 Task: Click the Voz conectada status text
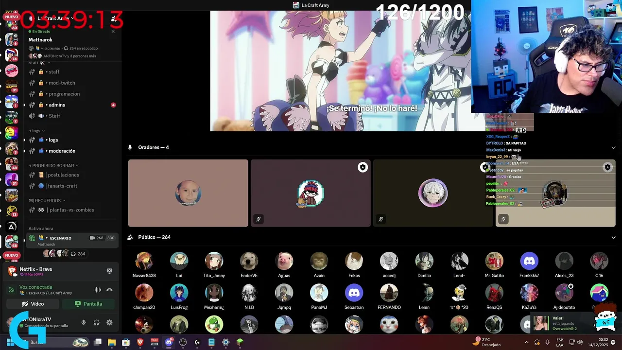coord(35,287)
